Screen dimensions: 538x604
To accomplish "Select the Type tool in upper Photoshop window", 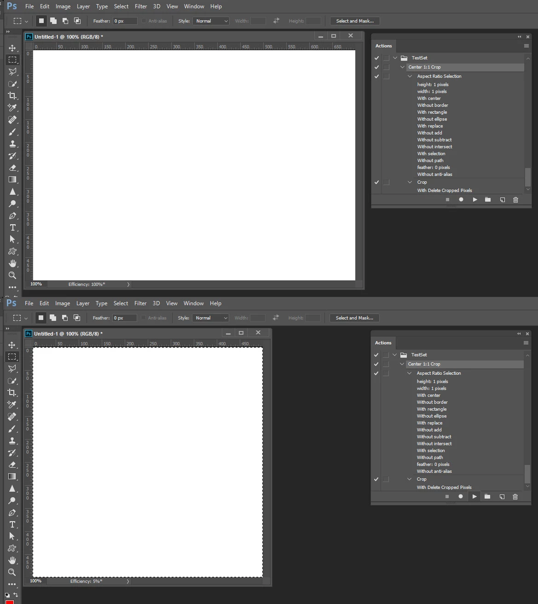I will coord(12,227).
